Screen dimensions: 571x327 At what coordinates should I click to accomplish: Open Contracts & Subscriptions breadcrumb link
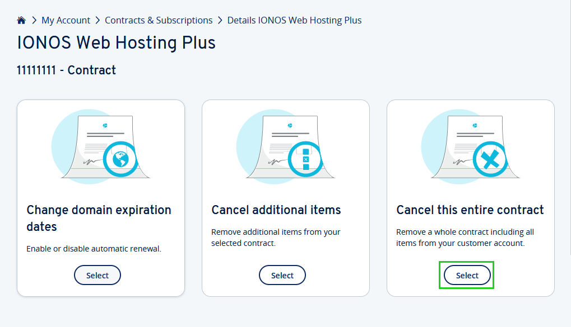pos(159,21)
